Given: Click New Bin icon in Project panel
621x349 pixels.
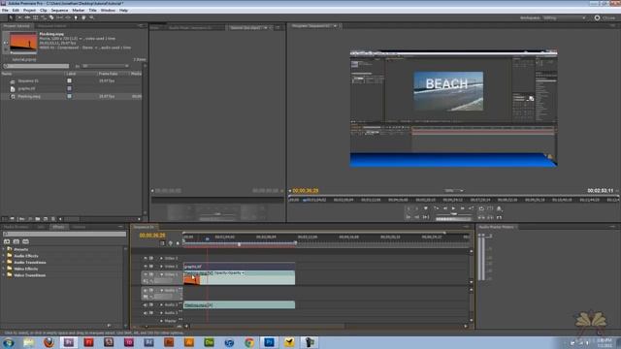Looking at the screenshot, I should (x=38, y=219).
